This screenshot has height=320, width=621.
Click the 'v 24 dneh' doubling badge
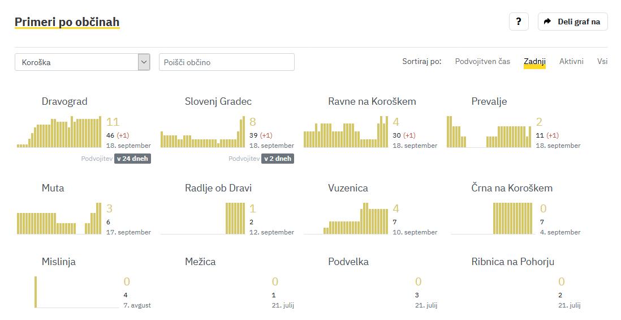point(133,159)
